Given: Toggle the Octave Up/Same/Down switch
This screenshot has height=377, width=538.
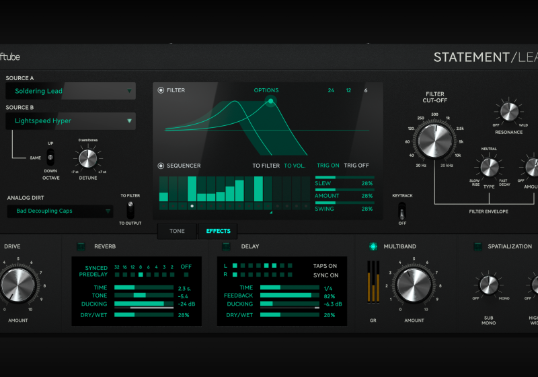Looking at the screenshot, I should point(50,158).
